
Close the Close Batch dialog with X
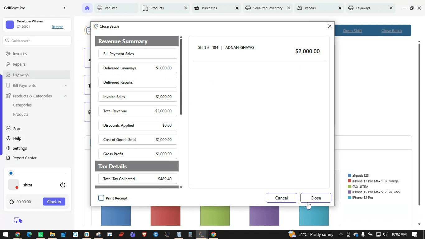tap(330, 26)
